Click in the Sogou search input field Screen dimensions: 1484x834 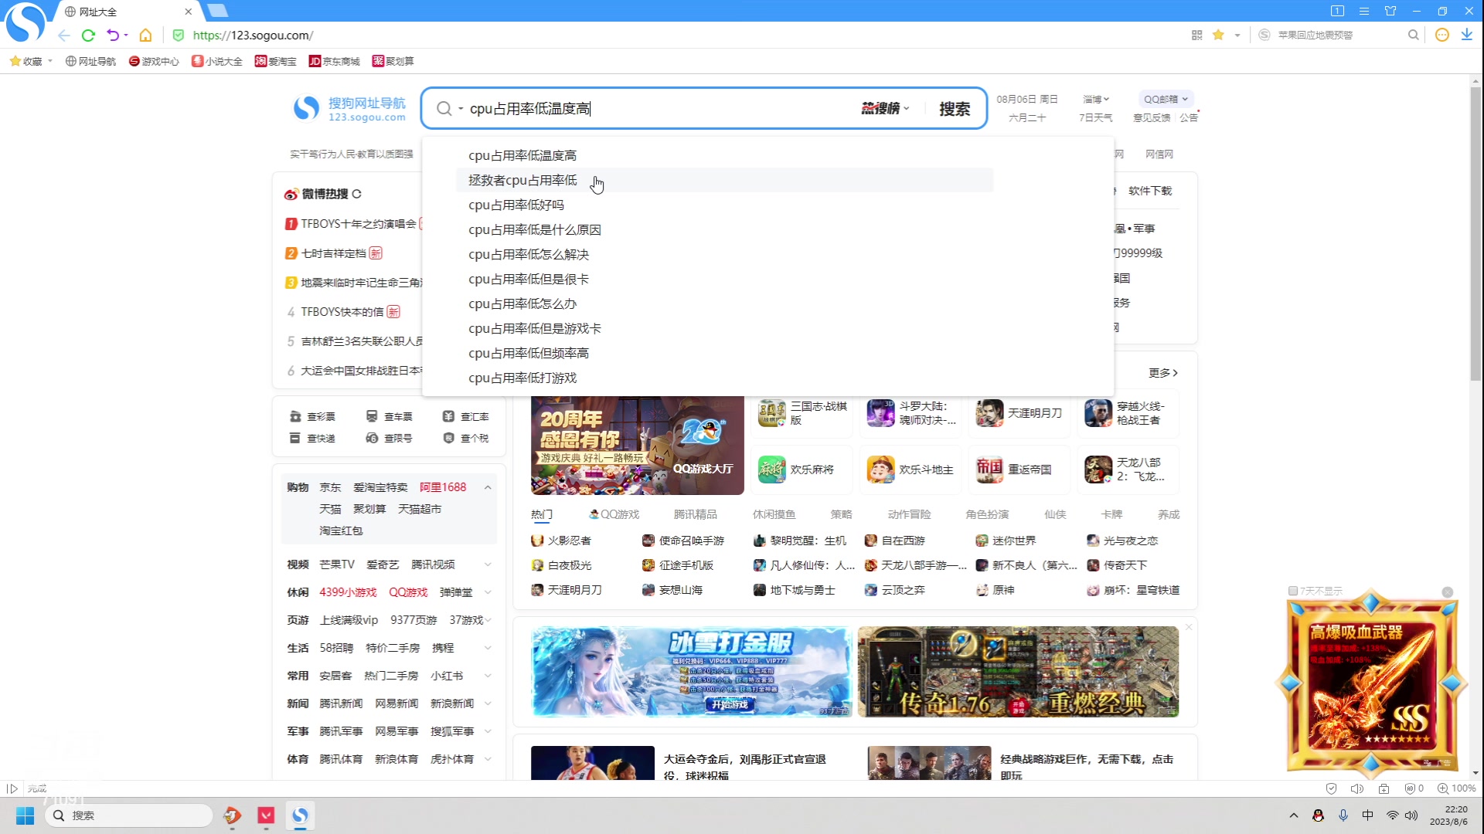661,109
